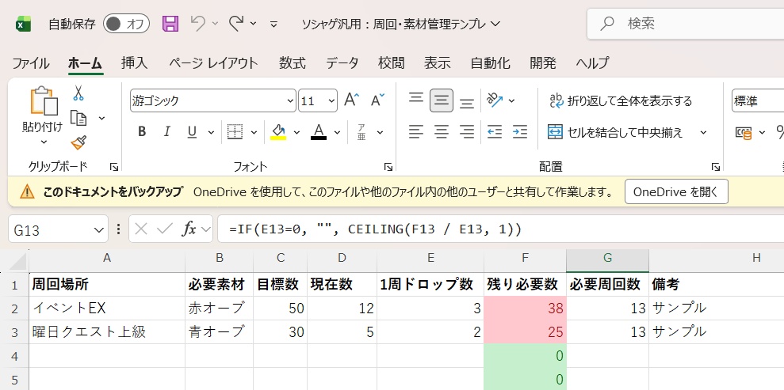Apply Italic formatting
The image size is (784, 390).
pyautogui.click(x=167, y=132)
